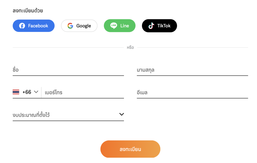Click the TikTok note logo icon
257x163 pixels.
pos(151,26)
